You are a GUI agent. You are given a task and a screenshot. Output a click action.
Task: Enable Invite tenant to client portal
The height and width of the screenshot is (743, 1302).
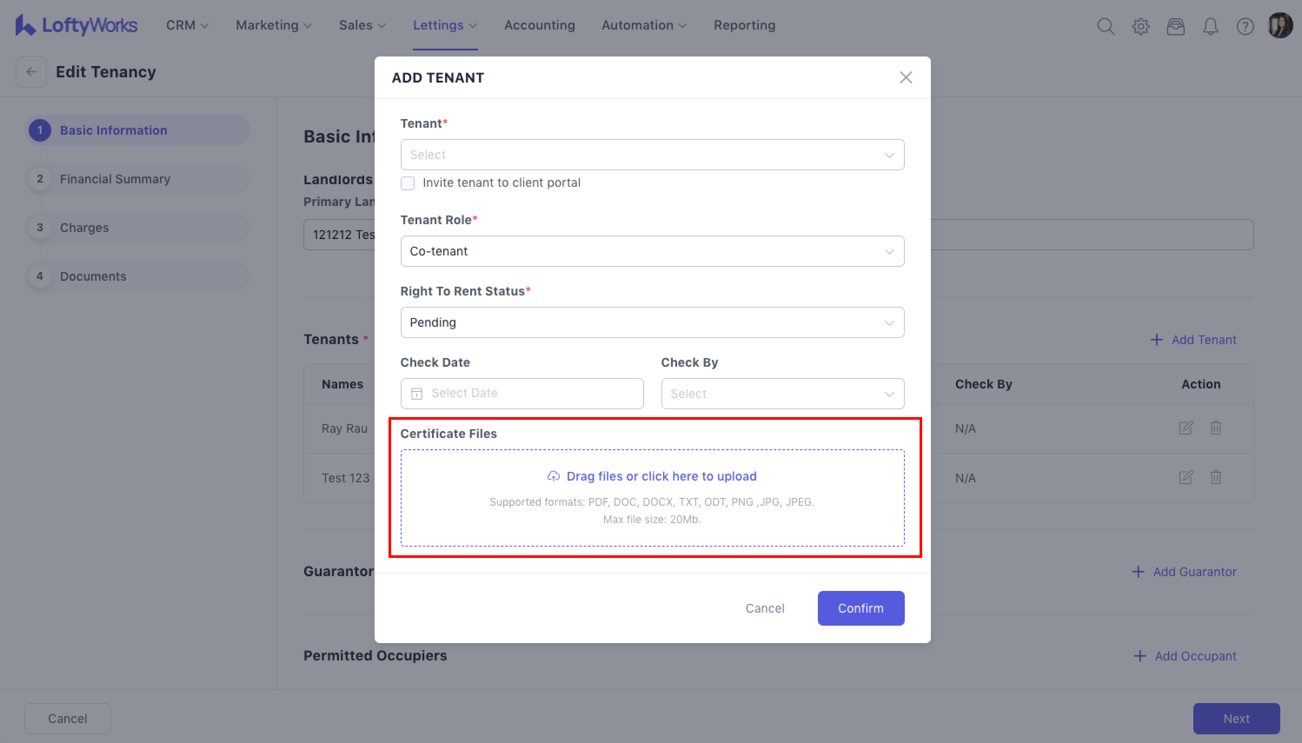pos(407,183)
